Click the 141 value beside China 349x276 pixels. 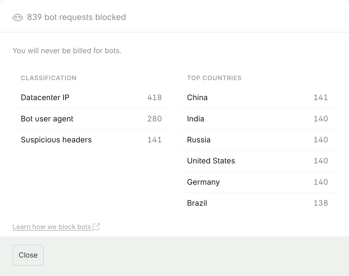[320, 98]
